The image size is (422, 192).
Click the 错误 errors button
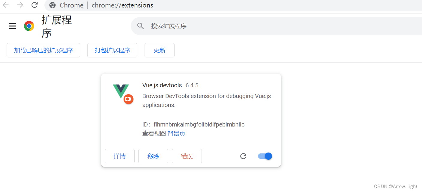point(187,156)
